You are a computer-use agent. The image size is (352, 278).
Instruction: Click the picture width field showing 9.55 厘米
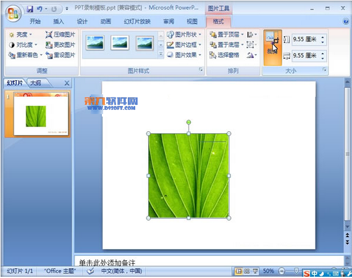pos(306,55)
